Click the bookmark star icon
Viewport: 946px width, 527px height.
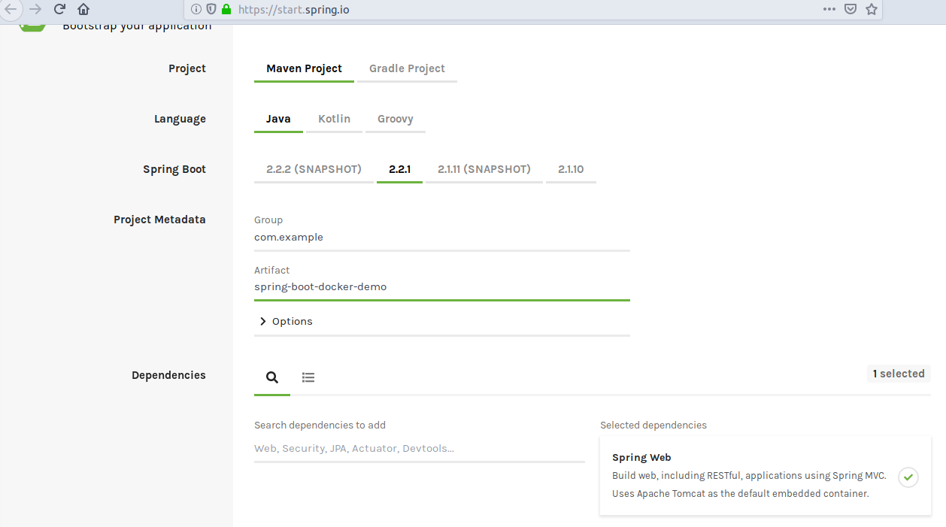tap(872, 9)
